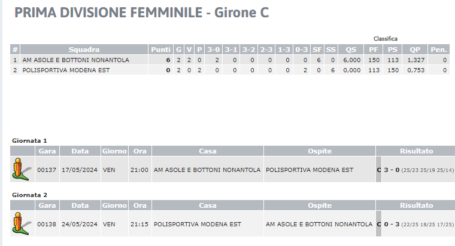455x246 pixels.
Task: Click home team name in Giornata 1 match
Action: [x=207, y=170]
